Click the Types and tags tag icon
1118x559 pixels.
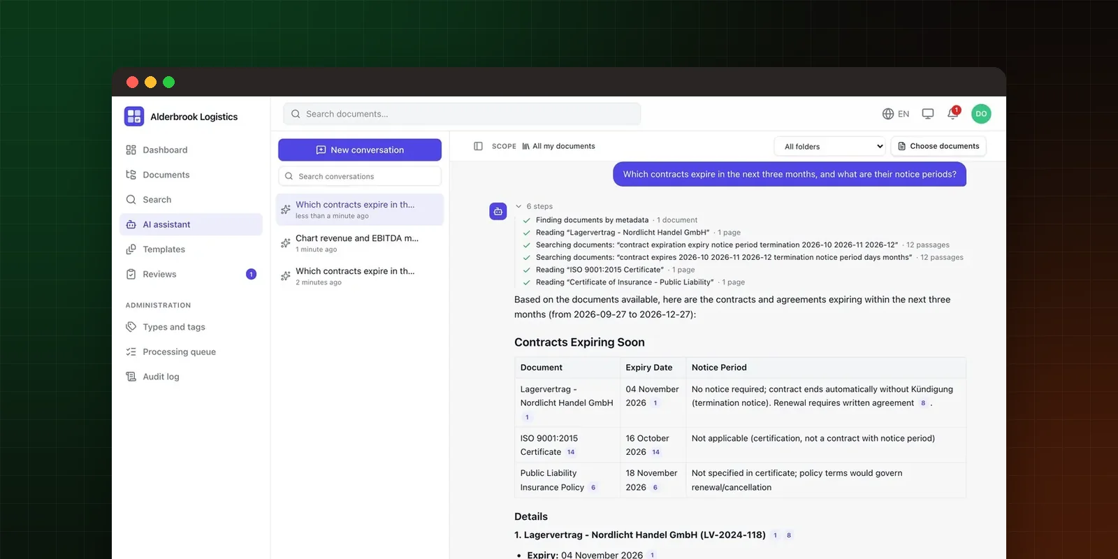pos(131,327)
